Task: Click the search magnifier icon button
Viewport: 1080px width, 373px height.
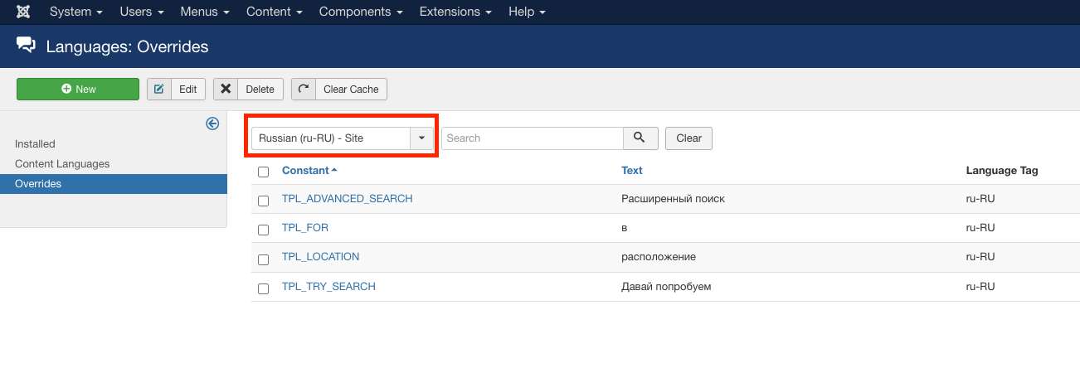Action: [x=640, y=138]
